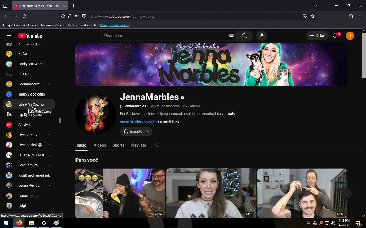The image size is (366, 228).
Task: Play the 14:18 video thumbnail
Action: click(211, 193)
